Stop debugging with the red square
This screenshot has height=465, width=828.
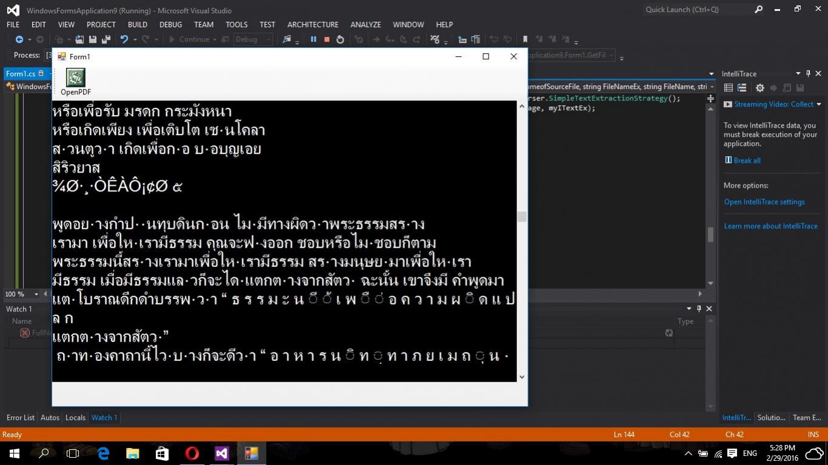[327, 39]
